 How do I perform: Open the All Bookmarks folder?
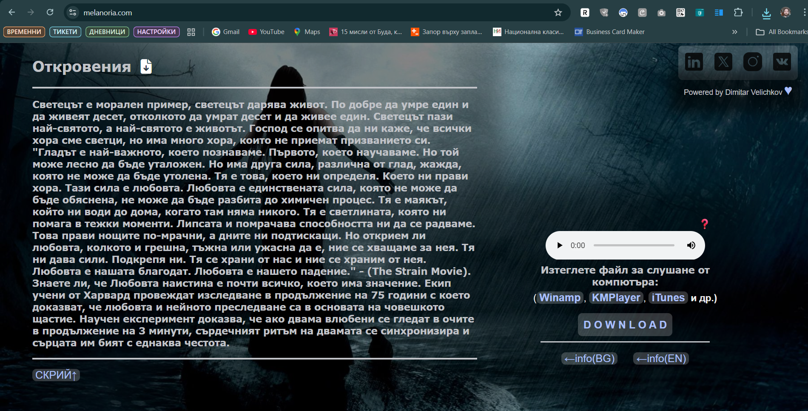(x=782, y=32)
